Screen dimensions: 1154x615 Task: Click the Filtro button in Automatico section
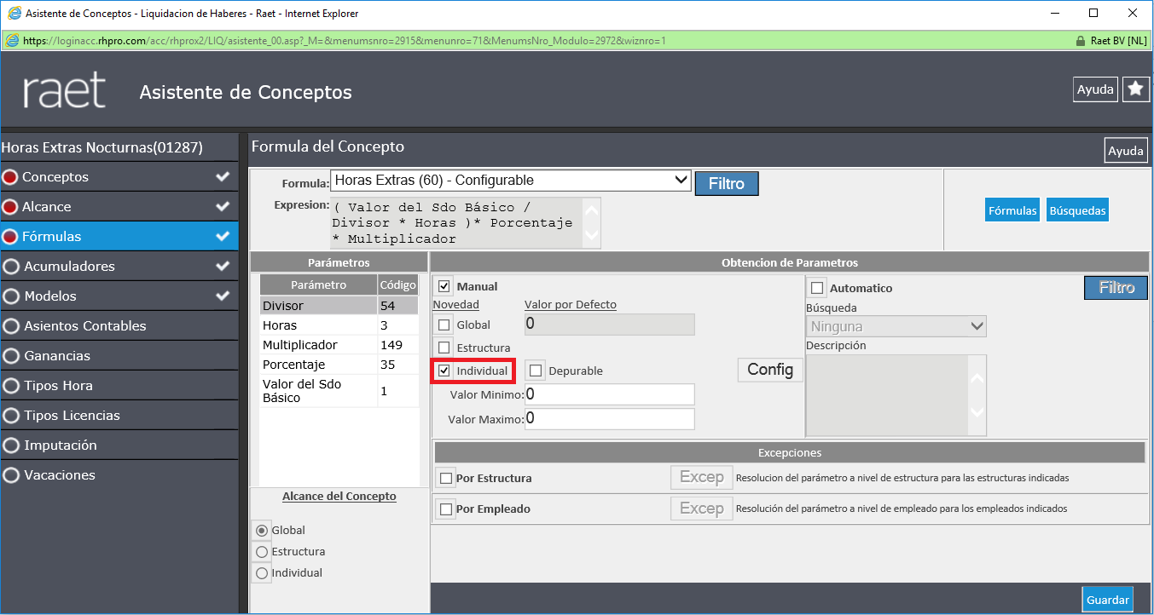(x=1116, y=288)
